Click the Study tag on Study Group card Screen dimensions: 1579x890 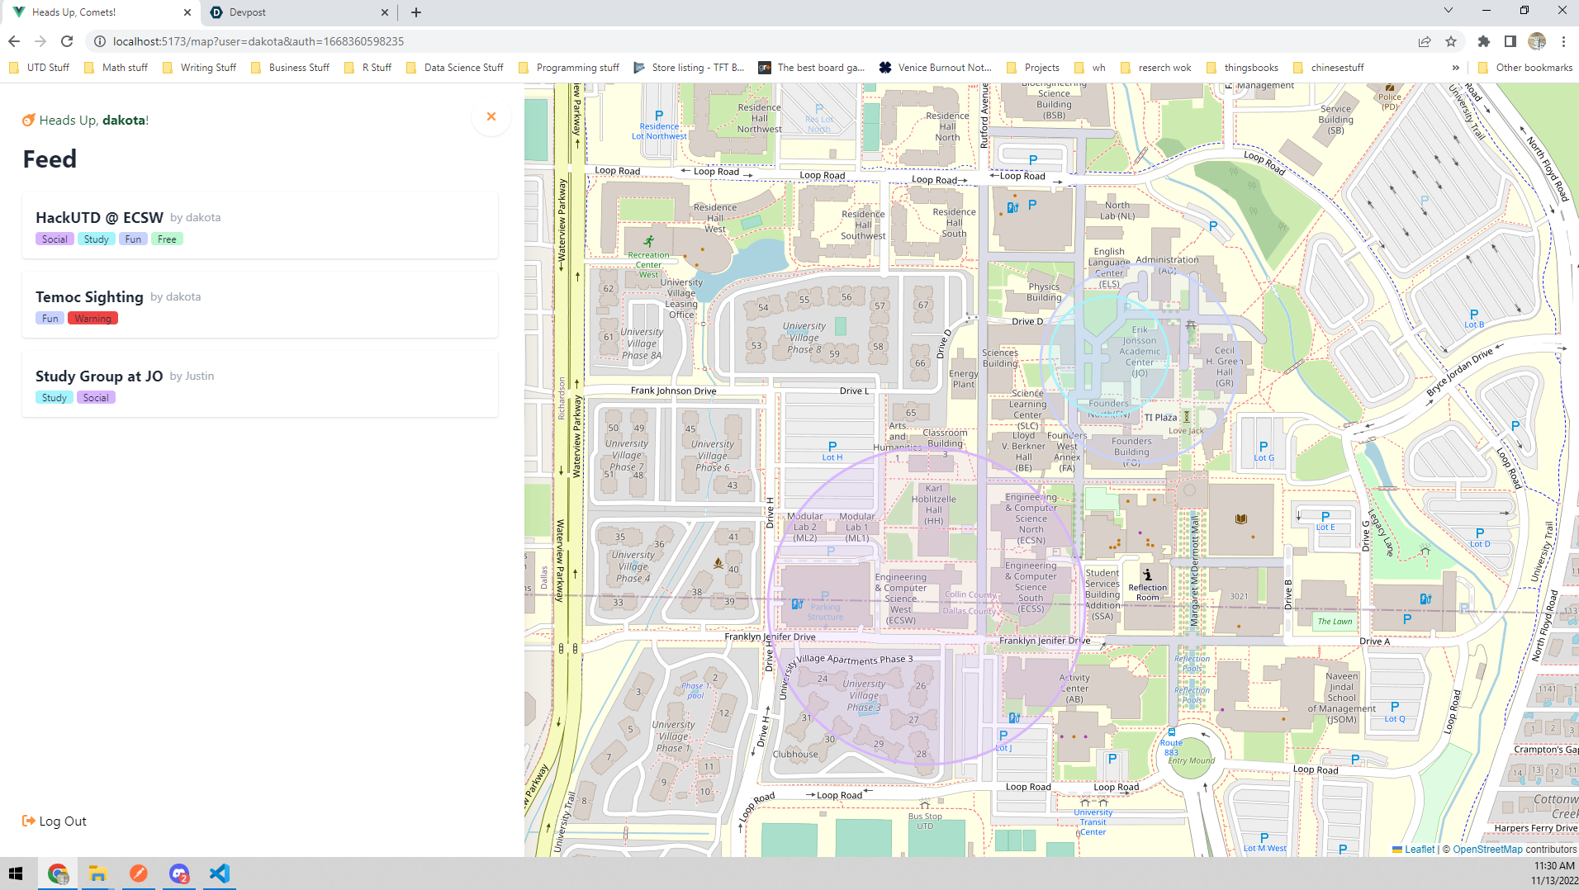(x=54, y=398)
